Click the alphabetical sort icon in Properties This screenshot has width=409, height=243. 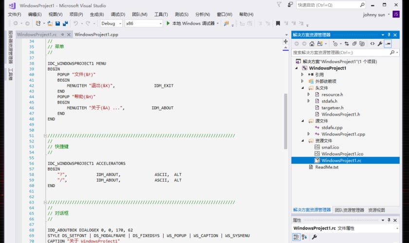pos(304,237)
